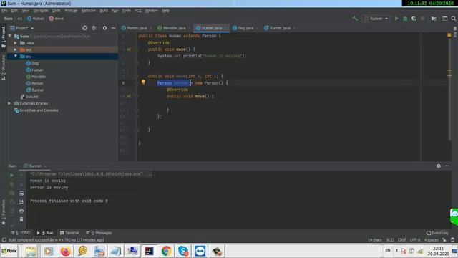
Task: Open Event Log in status bar
Action: [437, 233]
